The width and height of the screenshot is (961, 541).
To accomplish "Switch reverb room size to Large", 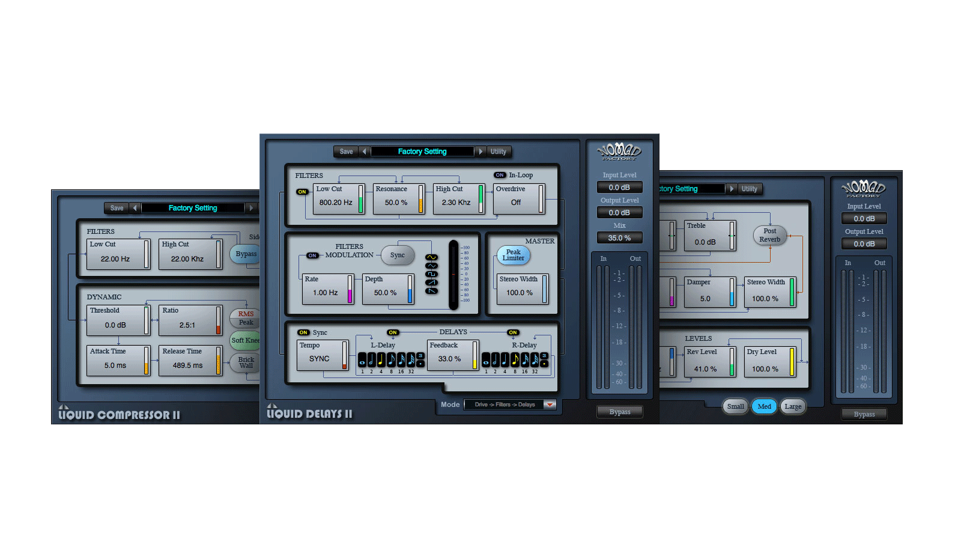I will (x=793, y=406).
